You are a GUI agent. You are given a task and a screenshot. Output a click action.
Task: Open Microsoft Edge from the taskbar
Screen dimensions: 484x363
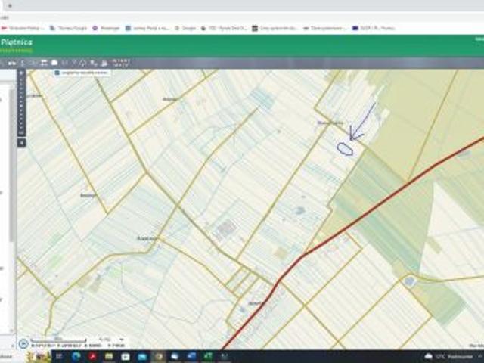tap(75, 356)
